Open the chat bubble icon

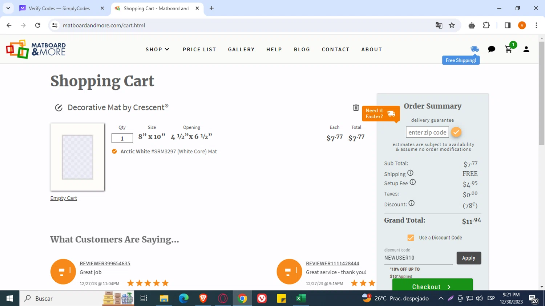click(x=492, y=49)
